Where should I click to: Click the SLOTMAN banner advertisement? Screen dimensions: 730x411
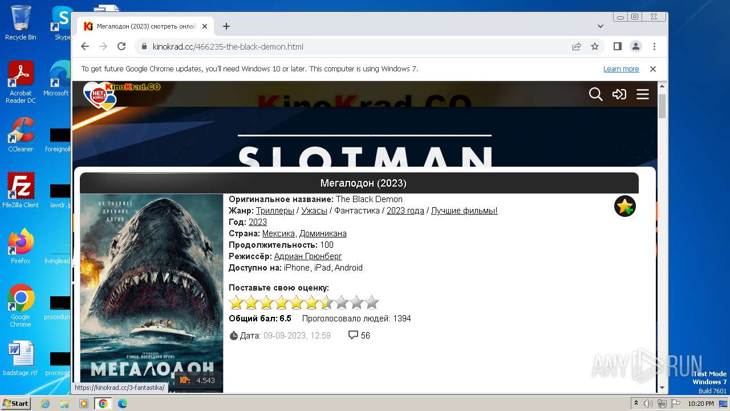(364, 150)
